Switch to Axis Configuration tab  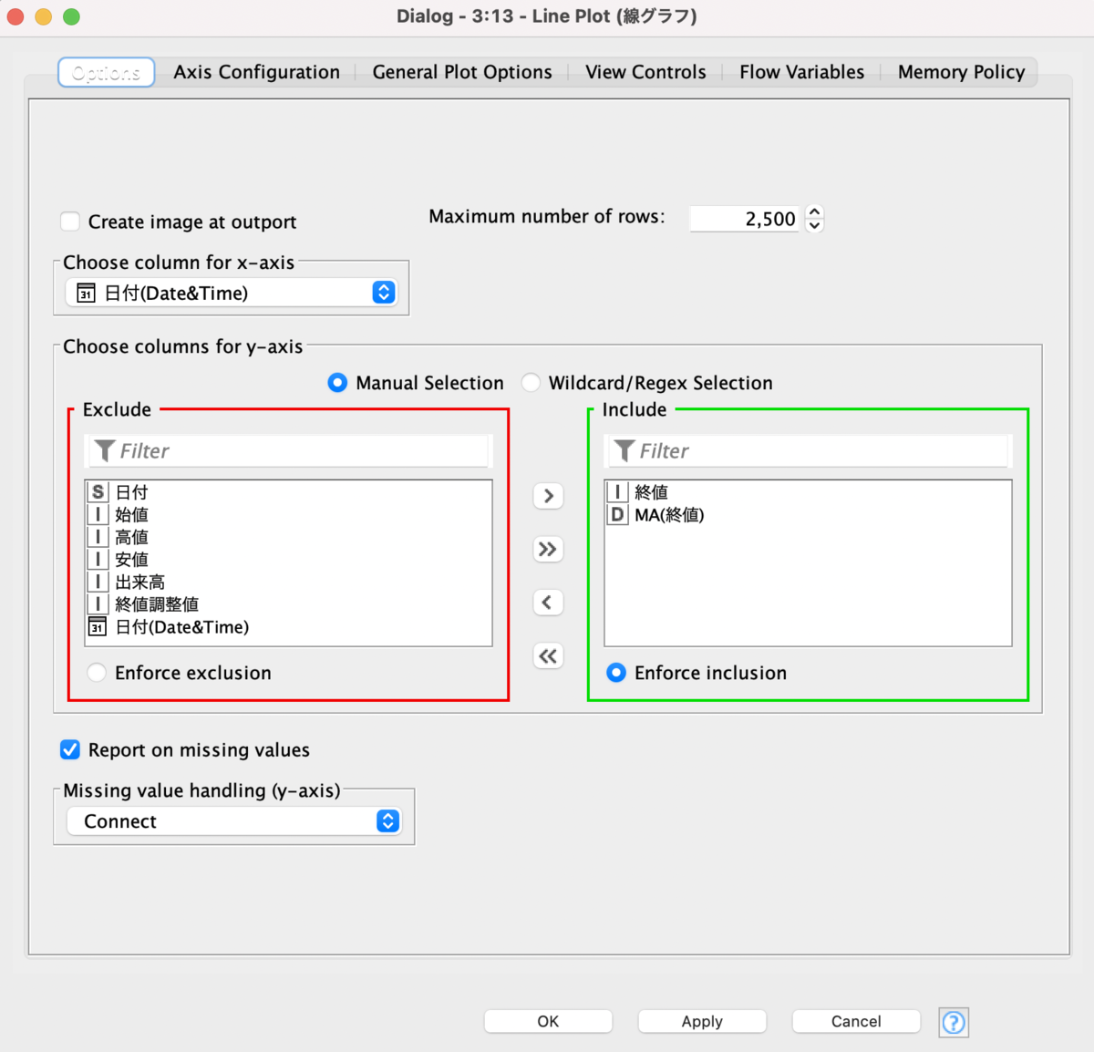pos(257,72)
